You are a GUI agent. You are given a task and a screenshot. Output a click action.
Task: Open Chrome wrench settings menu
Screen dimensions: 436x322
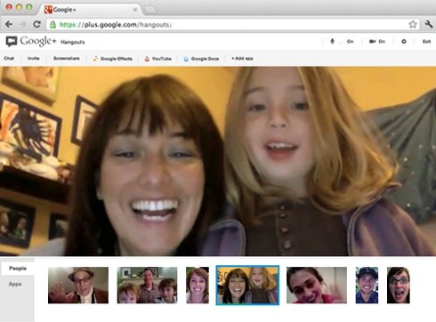tap(429, 24)
